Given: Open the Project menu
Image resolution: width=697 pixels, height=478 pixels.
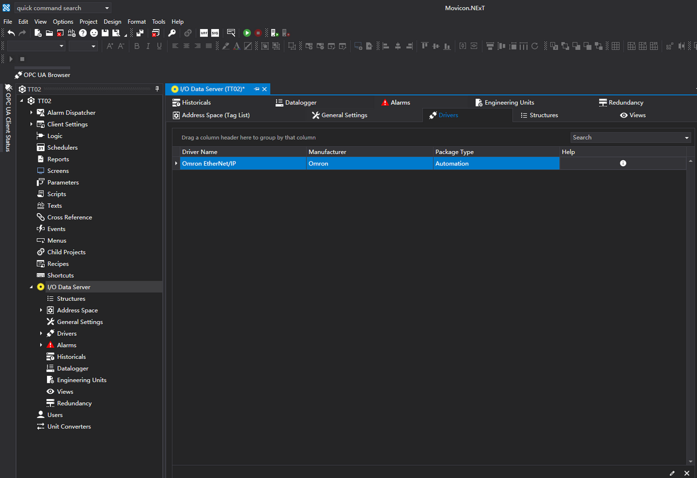Looking at the screenshot, I should coord(88,21).
